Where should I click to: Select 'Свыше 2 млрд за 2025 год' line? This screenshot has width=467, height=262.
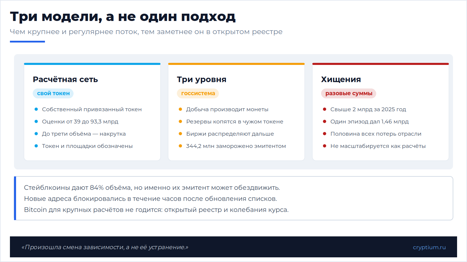[368, 109]
